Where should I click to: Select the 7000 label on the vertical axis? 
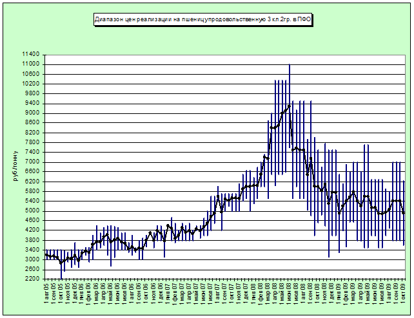click(x=32, y=162)
